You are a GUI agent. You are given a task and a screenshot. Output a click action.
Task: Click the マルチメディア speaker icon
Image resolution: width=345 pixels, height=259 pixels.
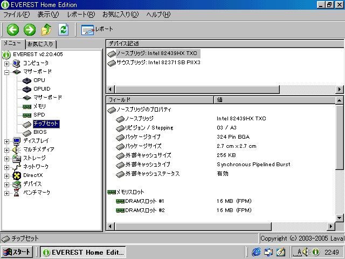click(16, 150)
